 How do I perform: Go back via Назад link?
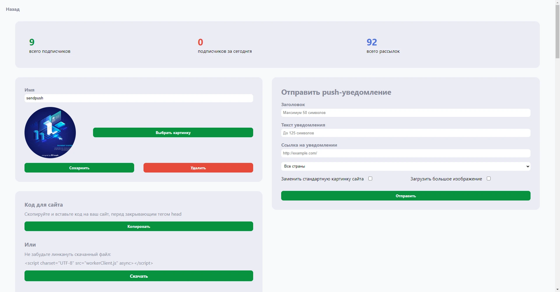click(13, 9)
